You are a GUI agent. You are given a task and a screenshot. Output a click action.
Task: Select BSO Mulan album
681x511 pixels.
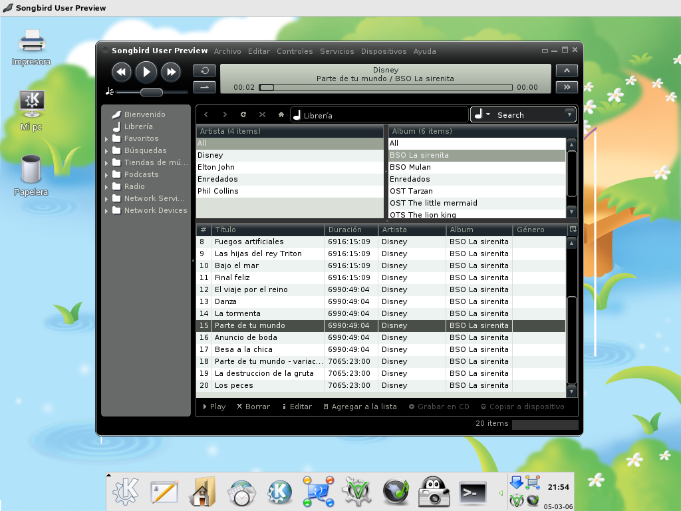click(477, 167)
